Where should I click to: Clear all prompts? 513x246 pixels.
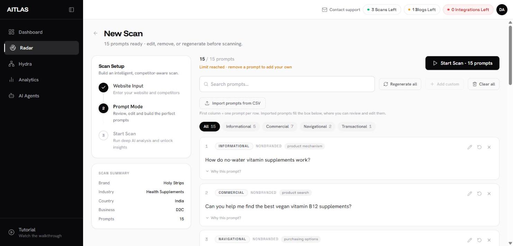[x=484, y=84]
